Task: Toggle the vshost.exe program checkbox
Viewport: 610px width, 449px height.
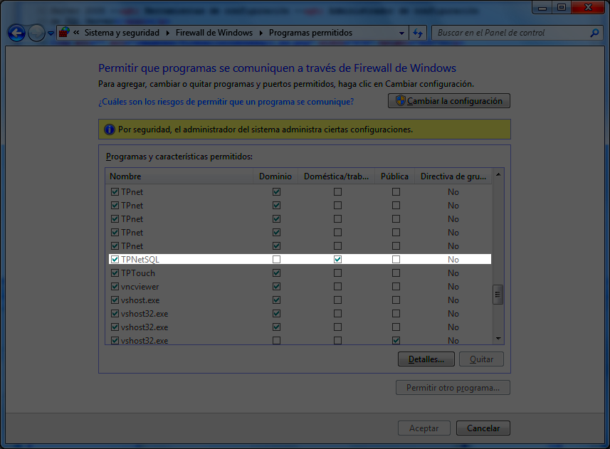Action: 115,300
